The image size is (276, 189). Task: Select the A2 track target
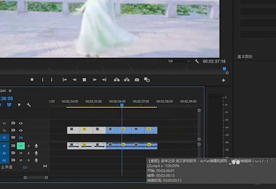pos(4,153)
